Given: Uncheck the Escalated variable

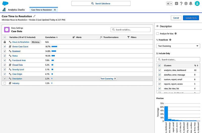Looking at the screenshot, I should pos(5,51).
